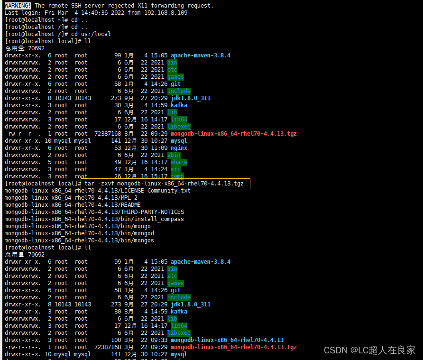The image size is (423, 360).
Task: Click kafka in the second ll listing
Action: (x=179, y=312)
